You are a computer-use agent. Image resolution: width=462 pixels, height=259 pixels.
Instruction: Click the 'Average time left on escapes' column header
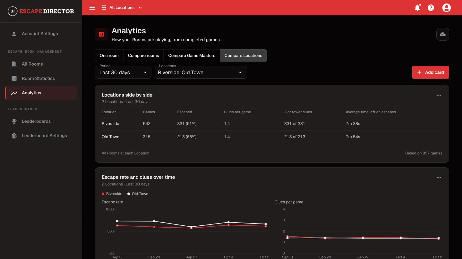[x=371, y=112]
